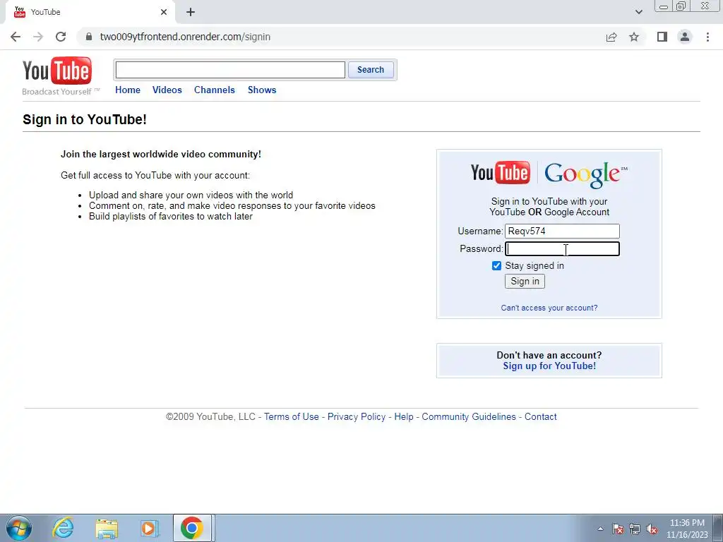Image resolution: width=723 pixels, height=542 pixels.
Task: Toggle the browser side panel icon
Action: (x=662, y=37)
